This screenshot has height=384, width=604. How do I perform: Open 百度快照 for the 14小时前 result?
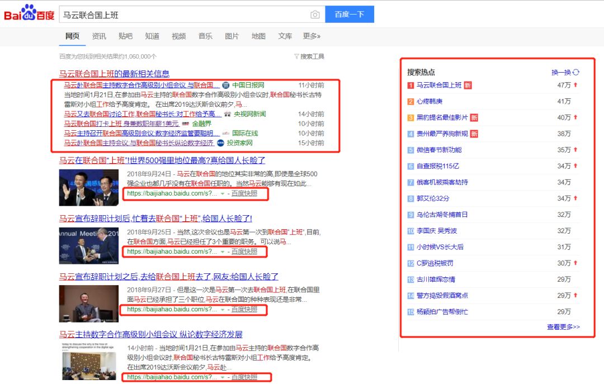click(x=244, y=377)
